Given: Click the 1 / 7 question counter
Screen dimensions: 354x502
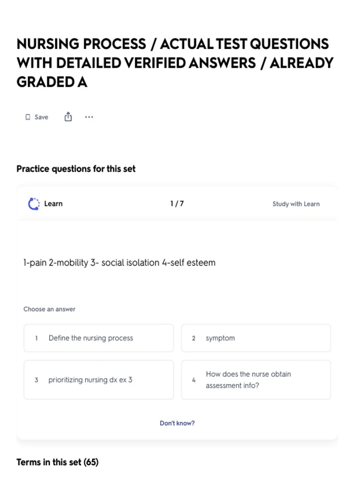Looking at the screenshot, I should pos(177,204).
